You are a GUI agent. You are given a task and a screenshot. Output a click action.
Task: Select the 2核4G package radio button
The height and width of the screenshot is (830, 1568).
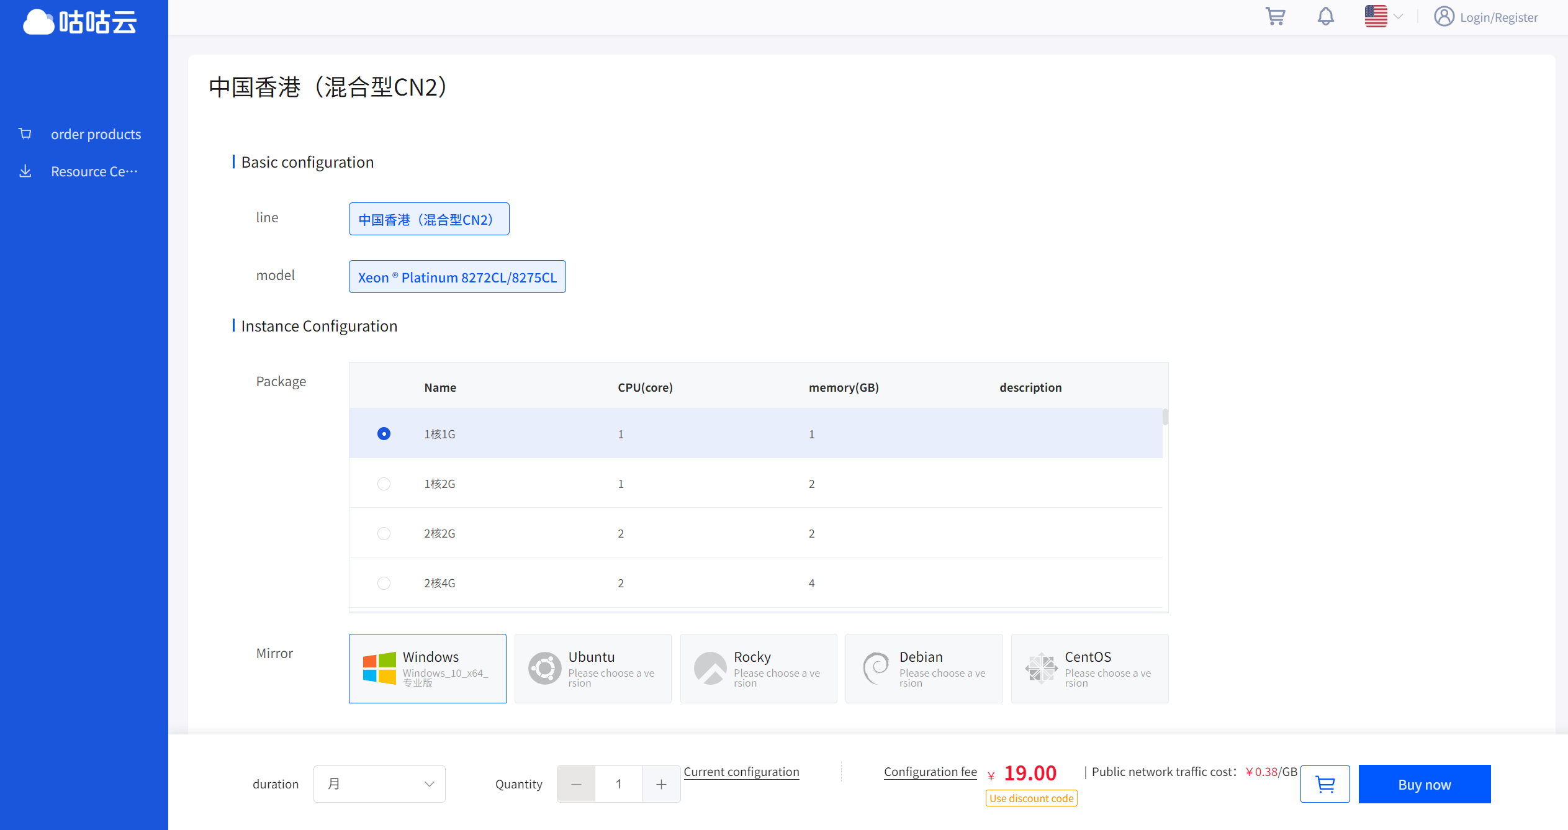384,583
